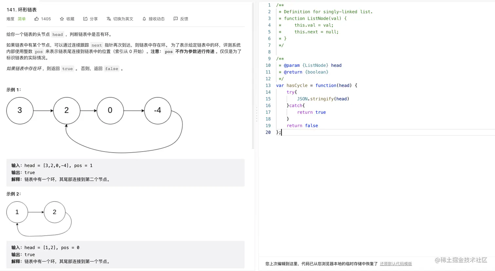Click the 示例 1 heading
The image size is (495, 271).
(14, 90)
